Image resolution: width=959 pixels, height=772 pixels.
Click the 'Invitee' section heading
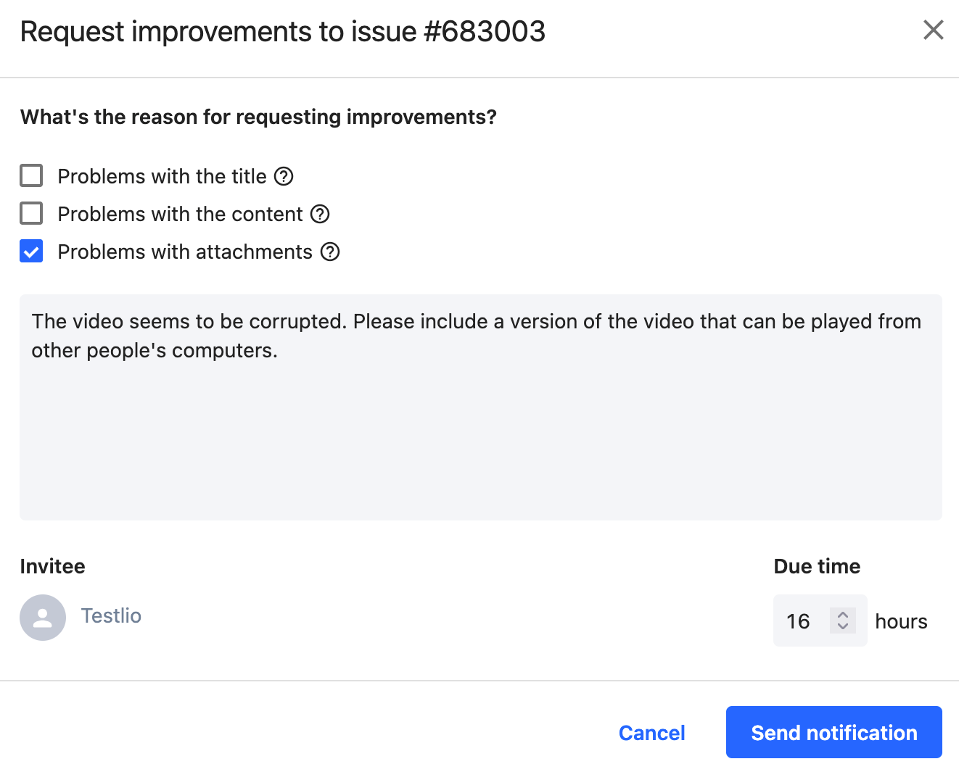[x=52, y=565]
